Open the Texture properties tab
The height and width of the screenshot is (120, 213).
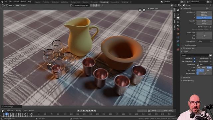[x=178, y=50]
